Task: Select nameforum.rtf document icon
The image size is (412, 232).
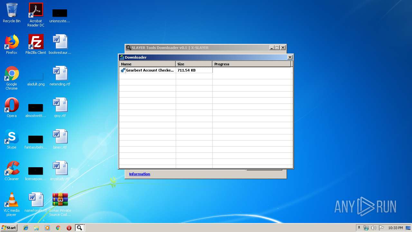Action: click(x=36, y=202)
